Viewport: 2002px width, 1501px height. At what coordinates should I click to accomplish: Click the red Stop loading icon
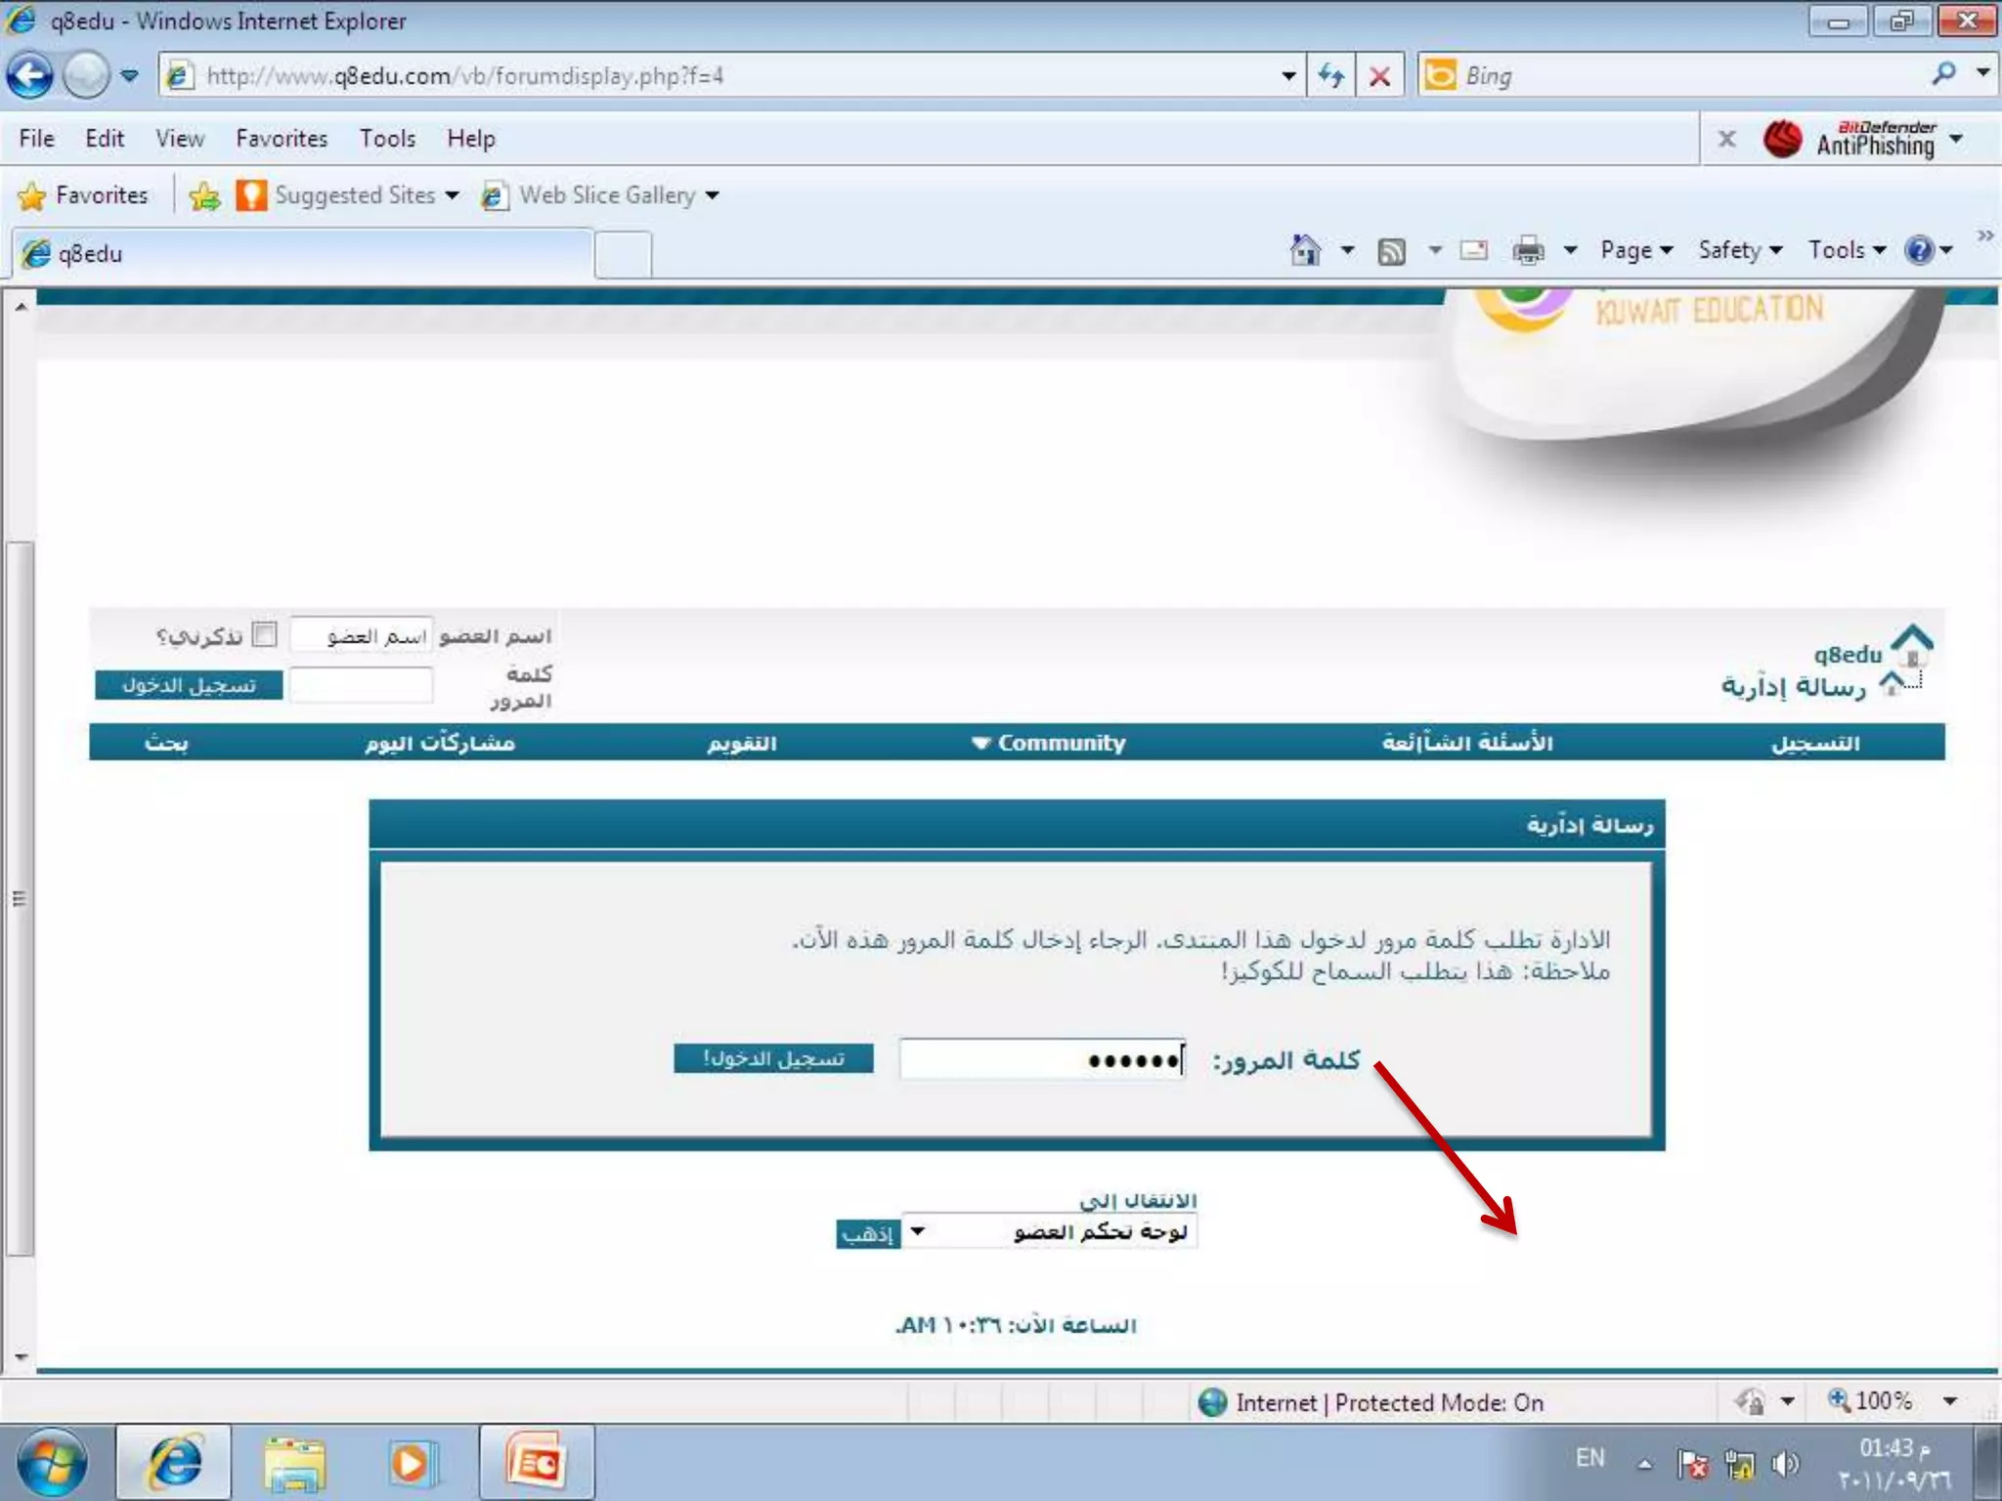(x=1379, y=75)
